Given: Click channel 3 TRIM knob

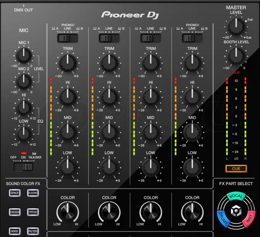Looking at the screenshot, I should tap(151, 63).
